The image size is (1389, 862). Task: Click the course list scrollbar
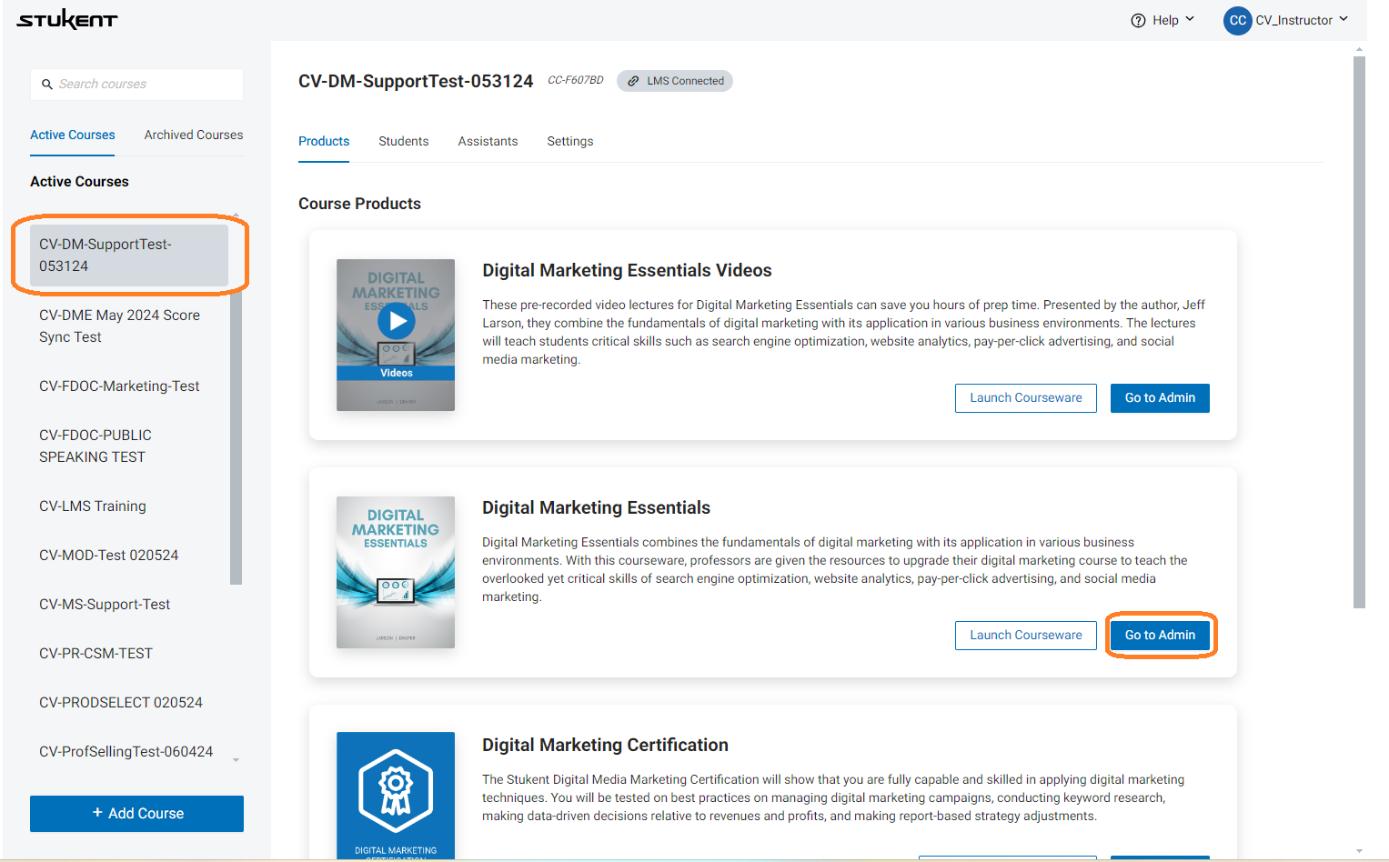237,403
